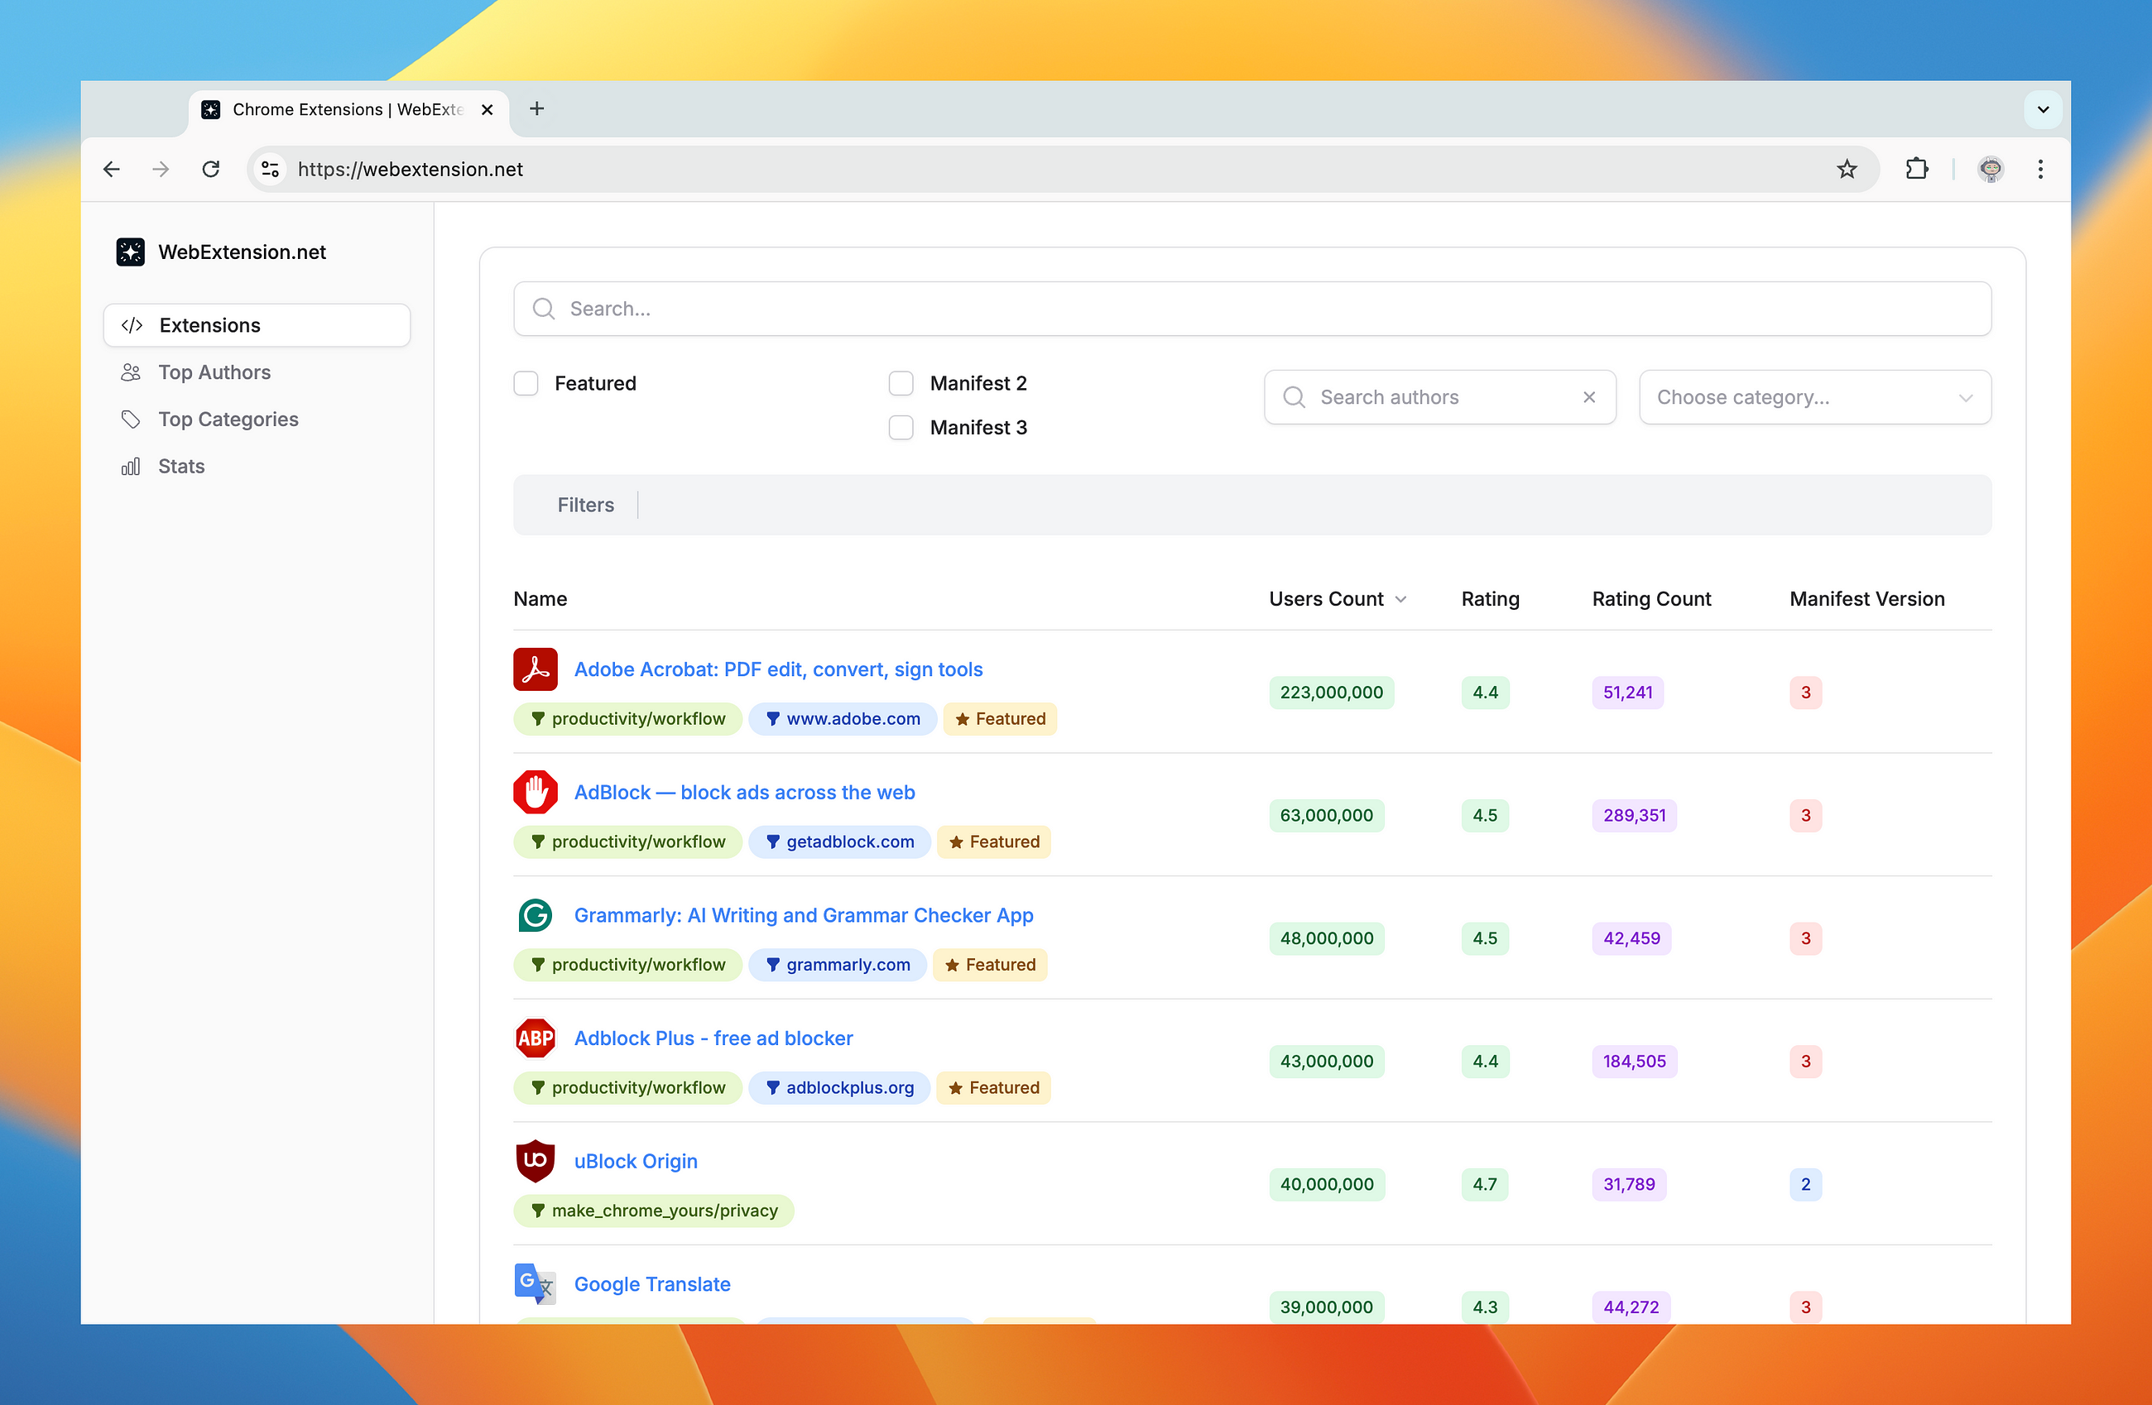Screen dimensions: 2152x1405
Task: Click the 4.7 rating of uBlock Origin
Action: (1485, 1184)
